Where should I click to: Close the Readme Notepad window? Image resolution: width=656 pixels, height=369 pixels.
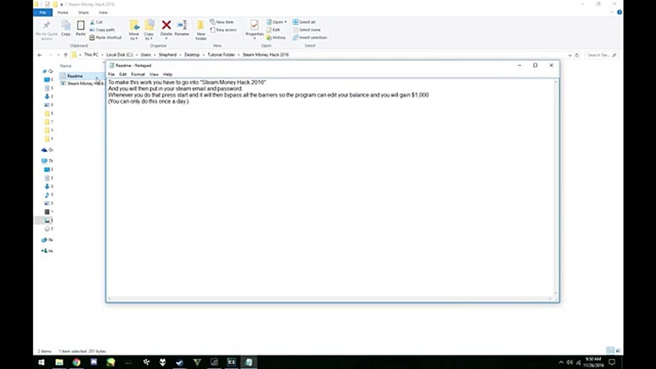coord(551,66)
